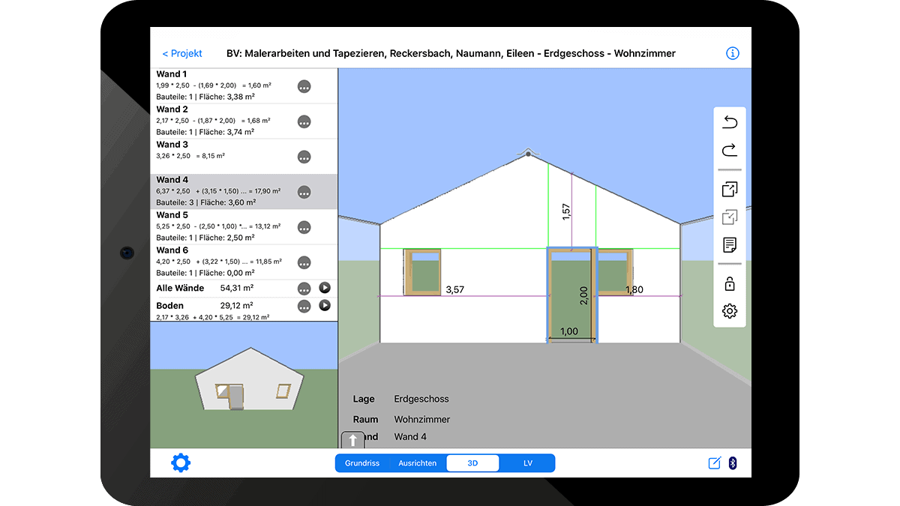900x506 pixels.
Task: Tap the copy-out icon in right toolbar
Action: tap(730, 189)
